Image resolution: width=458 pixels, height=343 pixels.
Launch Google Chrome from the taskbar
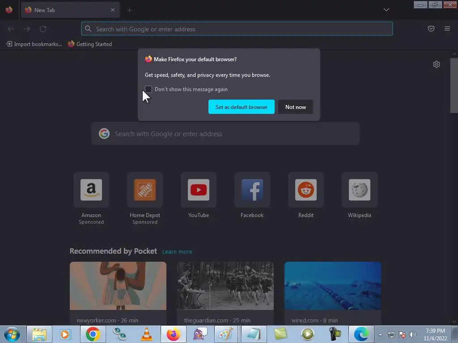(x=93, y=334)
